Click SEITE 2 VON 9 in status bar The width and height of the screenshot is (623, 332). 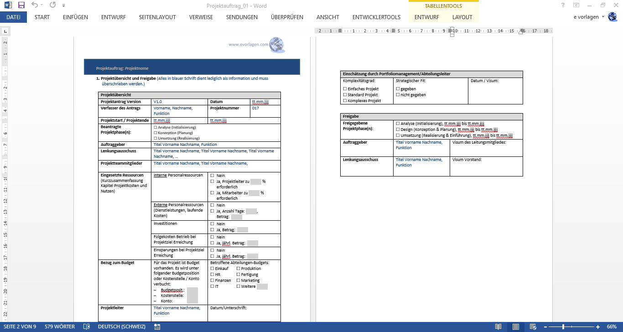pos(19,327)
